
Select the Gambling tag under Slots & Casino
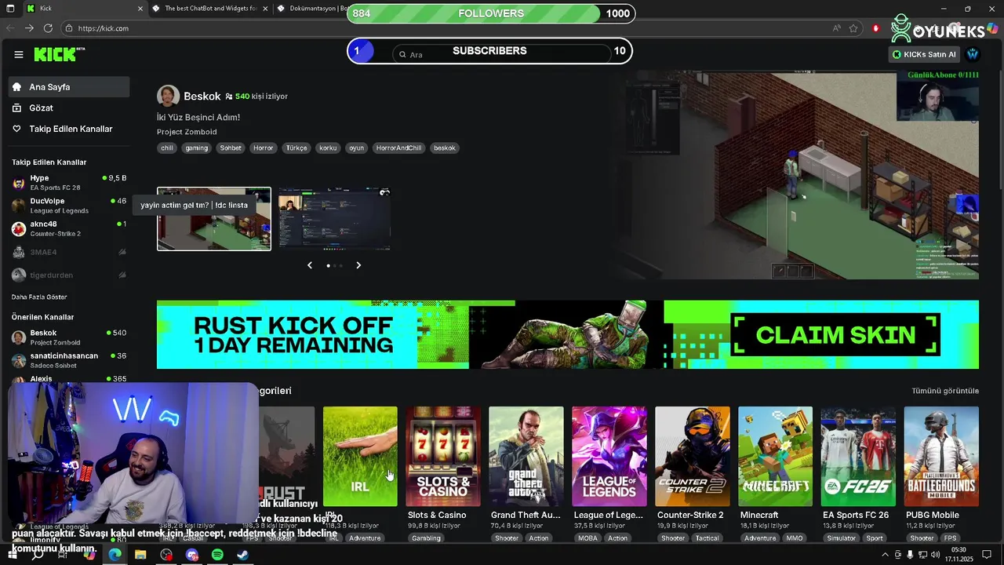[x=427, y=538]
